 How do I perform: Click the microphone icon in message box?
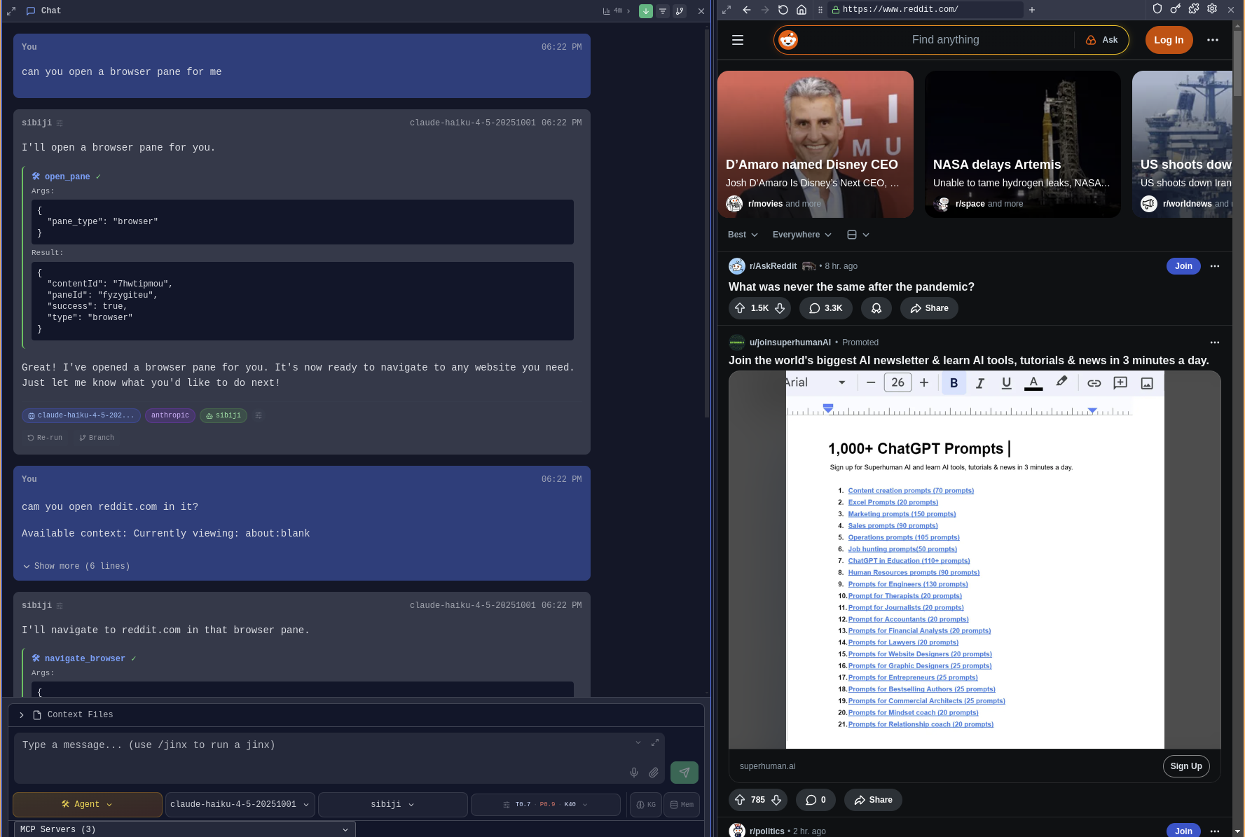coord(634,773)
